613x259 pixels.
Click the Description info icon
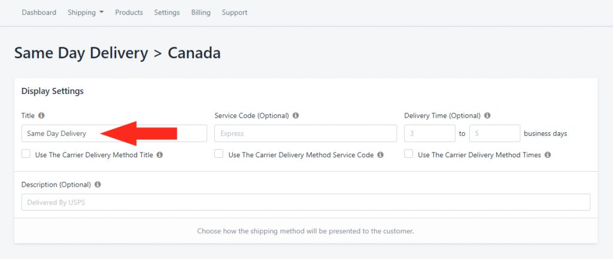[98, 184]
